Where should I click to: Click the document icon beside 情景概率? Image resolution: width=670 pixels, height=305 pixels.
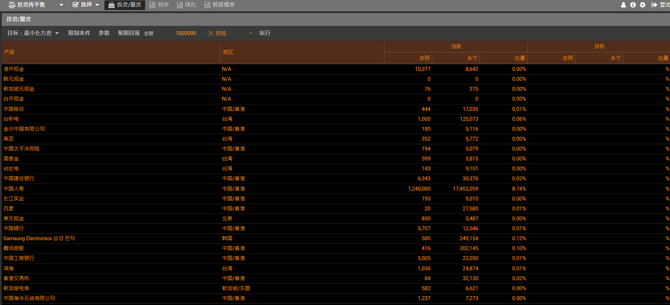point(207,5)
